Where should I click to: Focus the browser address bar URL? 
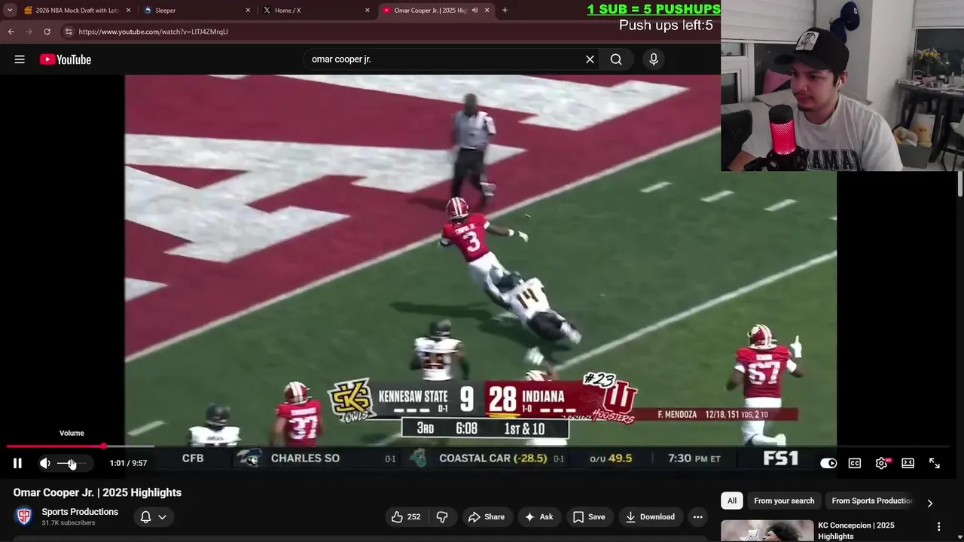click(154, 32)
